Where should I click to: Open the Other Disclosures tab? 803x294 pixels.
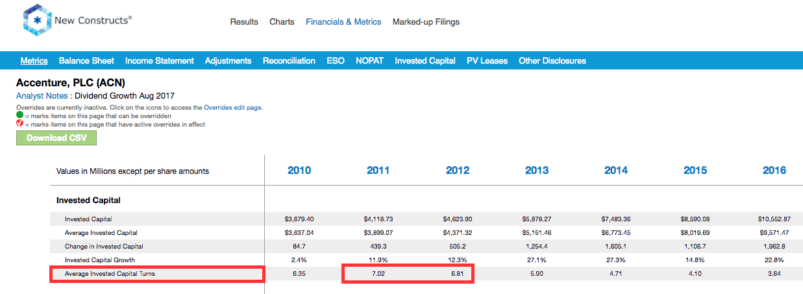pos(552,60)
